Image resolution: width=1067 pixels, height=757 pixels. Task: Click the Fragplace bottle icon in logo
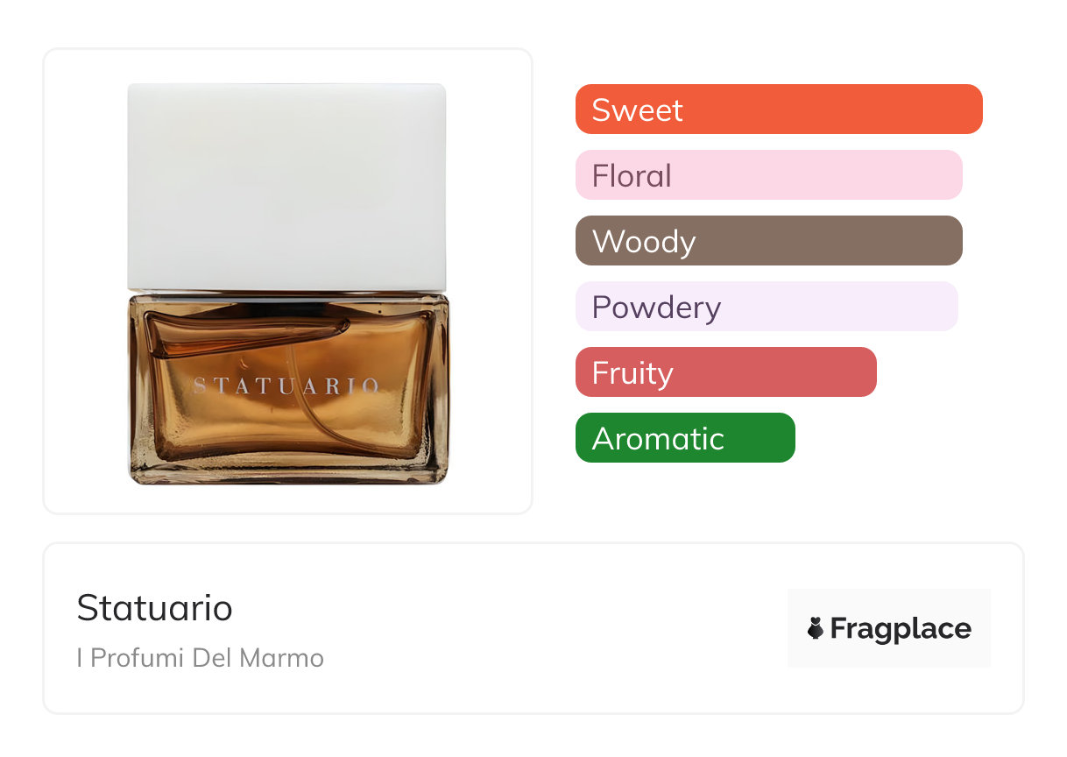click(x=816, y=628)
